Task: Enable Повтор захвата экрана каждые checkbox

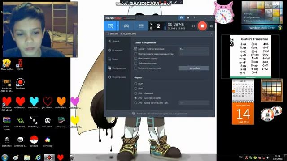Action: [x=135, y=54]
